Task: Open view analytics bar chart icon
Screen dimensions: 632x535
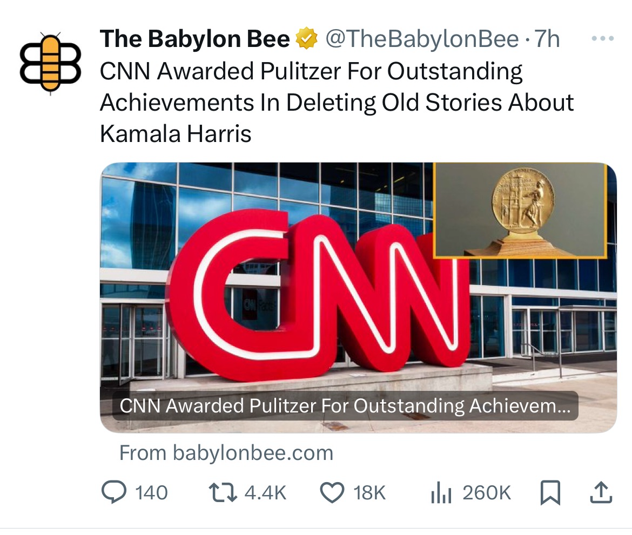Action: [441, 492]
